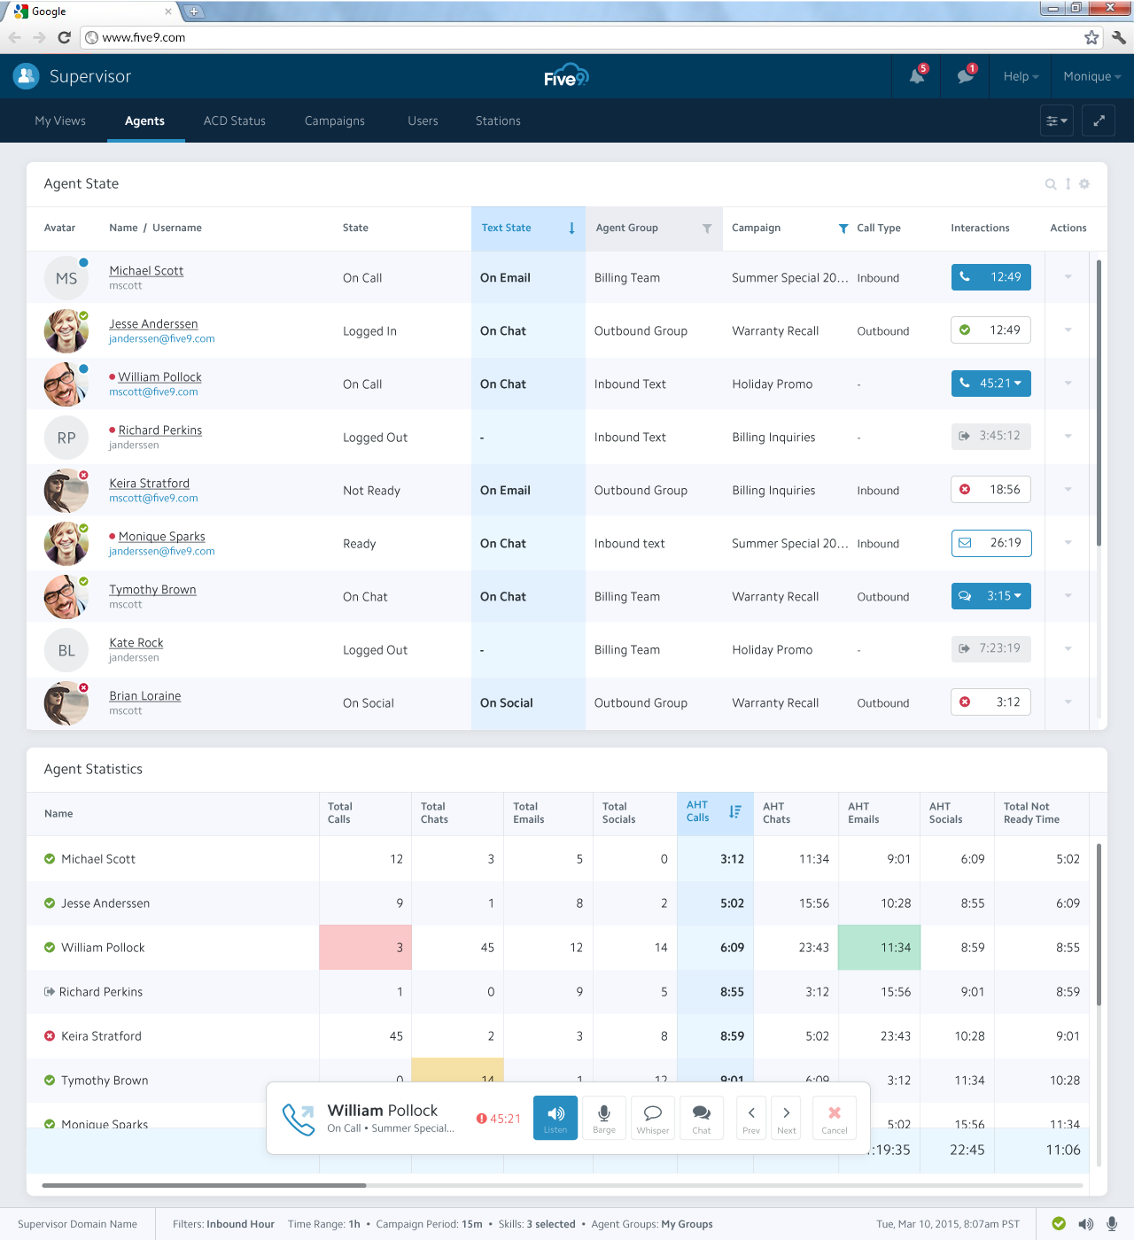1134x1240 pixels.
Task: Click Jesse Anderssen's 12:49 interaction button
Action: 990,330
